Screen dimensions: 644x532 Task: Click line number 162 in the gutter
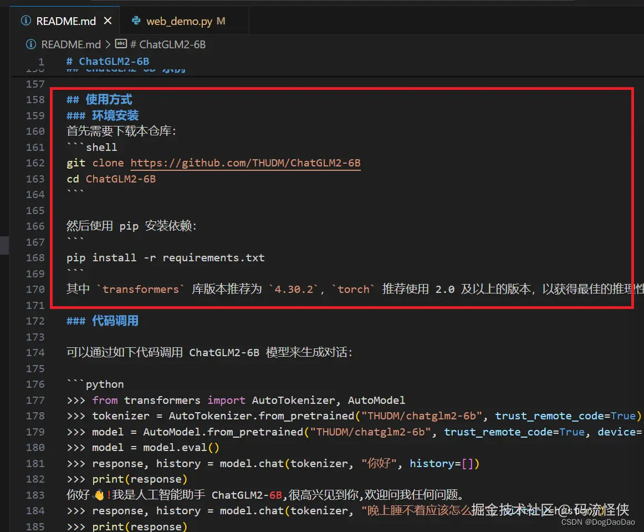coord(35,163)
